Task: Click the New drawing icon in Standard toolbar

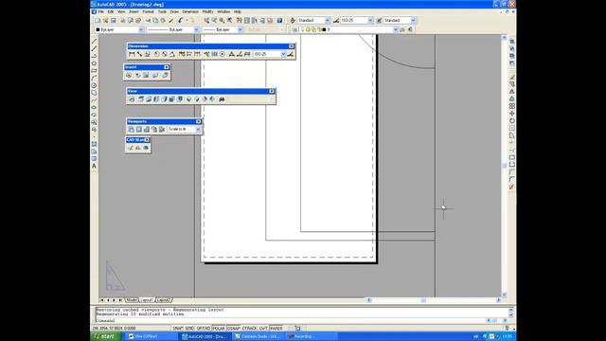Action: click(x=98, y=21)
